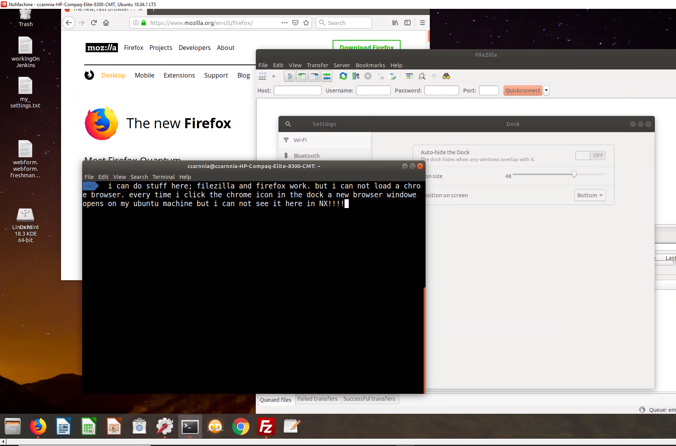Click cancel current operation icon in FileZilla
This screenshot has width=676, height=446.
coord(368,76)
